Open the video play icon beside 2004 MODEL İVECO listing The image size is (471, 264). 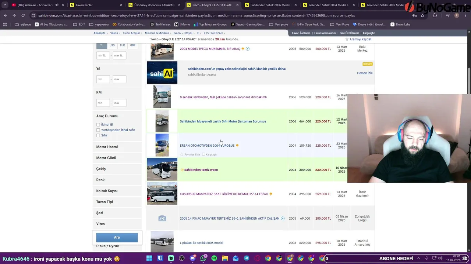pyautogui.click(x=248, y=49)
